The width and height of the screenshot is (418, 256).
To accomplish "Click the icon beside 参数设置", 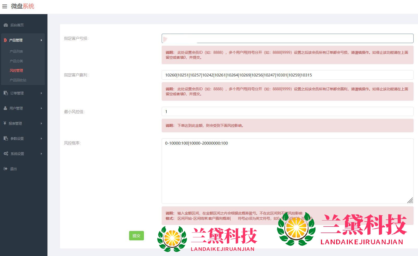I will pos(6,139).
